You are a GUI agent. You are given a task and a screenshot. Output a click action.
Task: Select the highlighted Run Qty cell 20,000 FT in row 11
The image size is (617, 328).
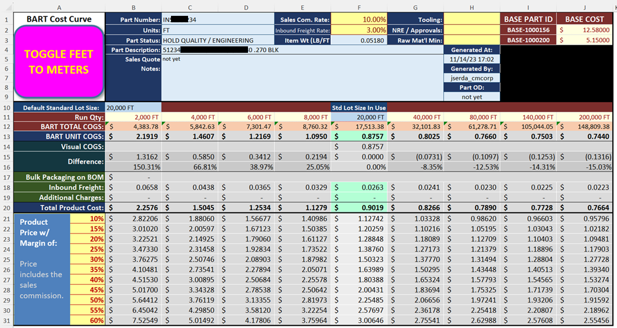(x=359, y=117)
